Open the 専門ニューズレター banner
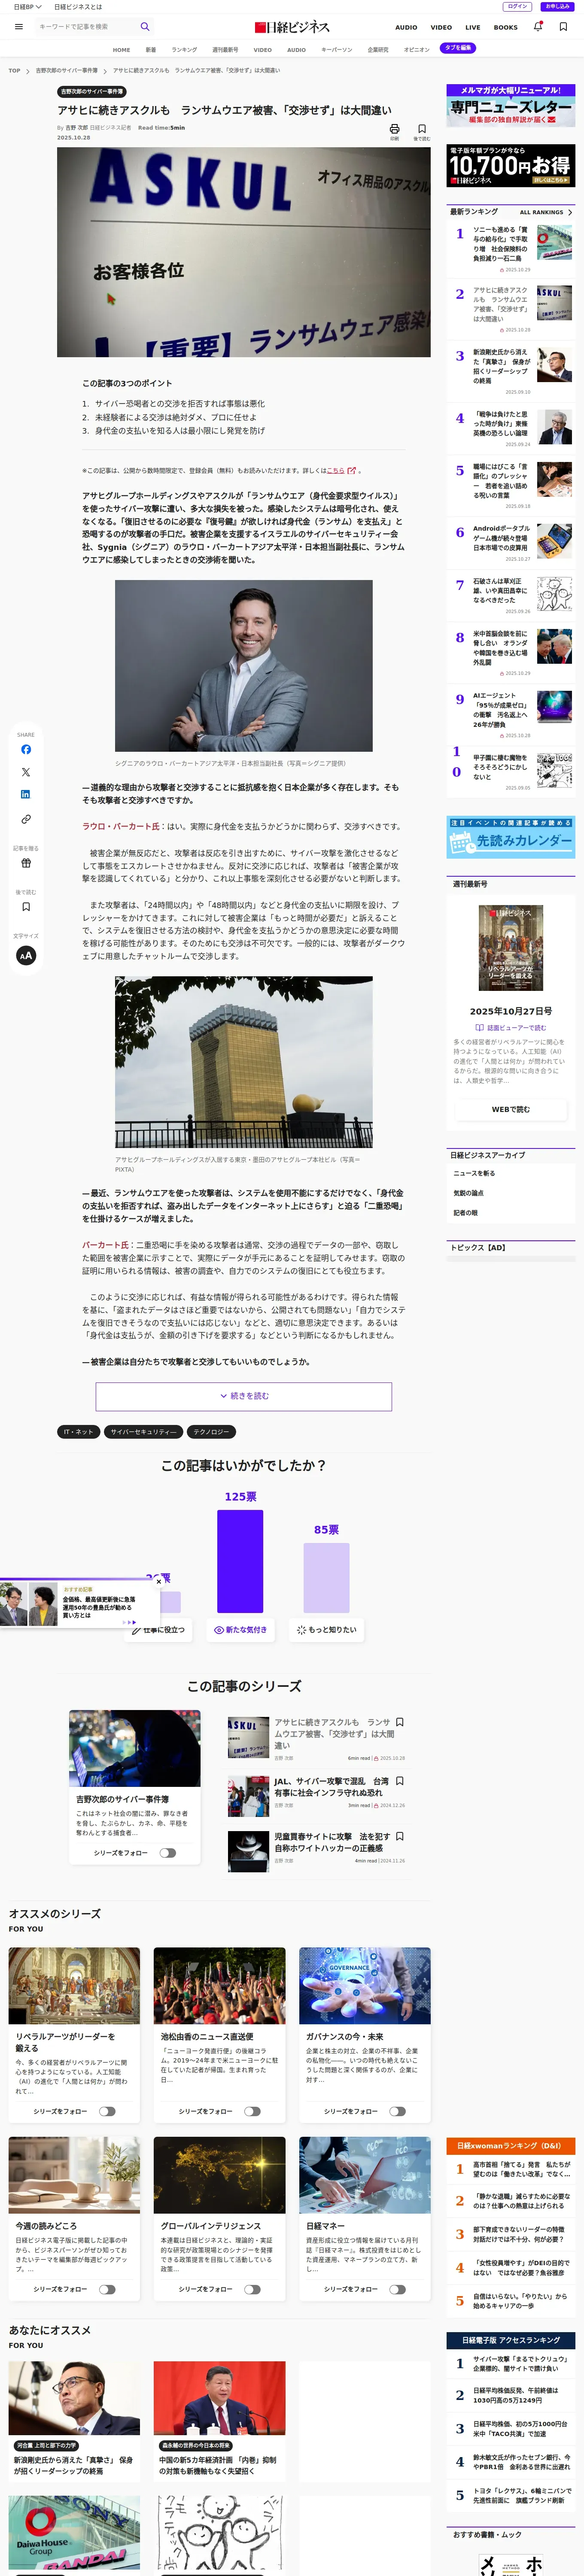 tap(511, 105)
